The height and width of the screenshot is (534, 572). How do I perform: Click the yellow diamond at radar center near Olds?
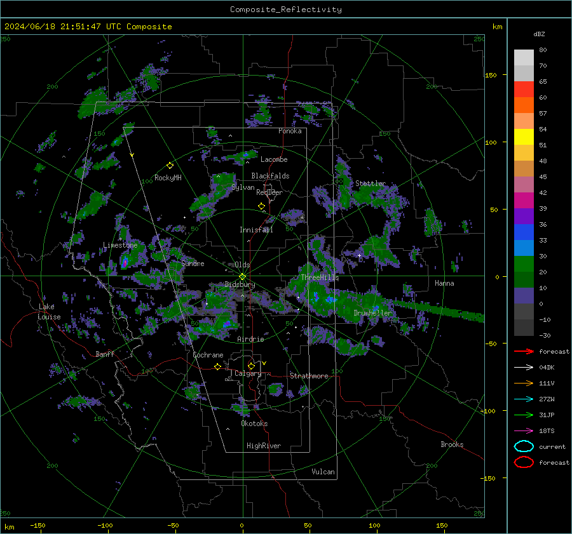pos(242,277)
